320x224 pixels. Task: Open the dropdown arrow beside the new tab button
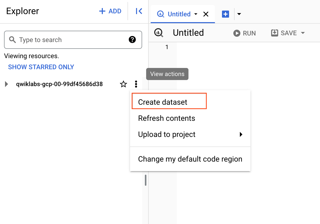pos(239,14)
